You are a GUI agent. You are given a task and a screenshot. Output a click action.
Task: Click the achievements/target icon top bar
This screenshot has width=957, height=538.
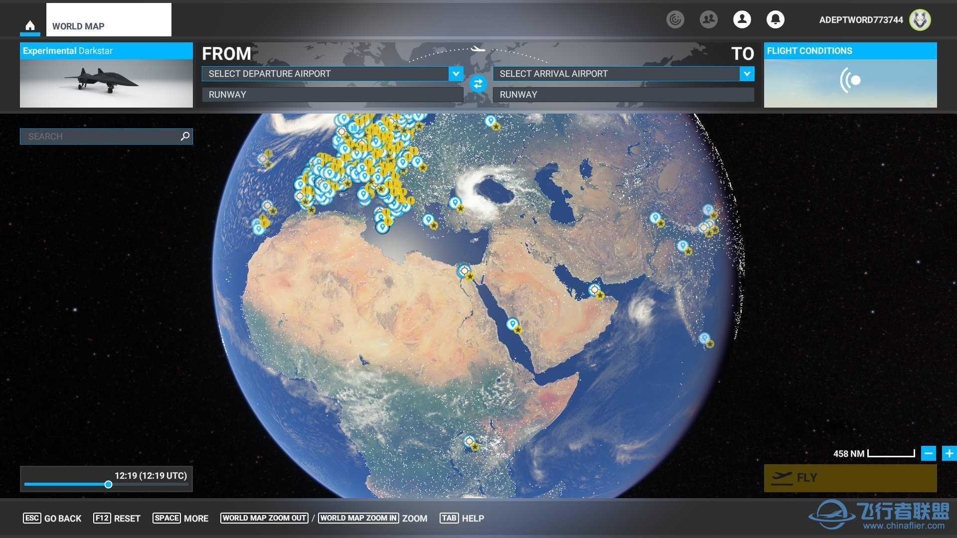(676, 18)
